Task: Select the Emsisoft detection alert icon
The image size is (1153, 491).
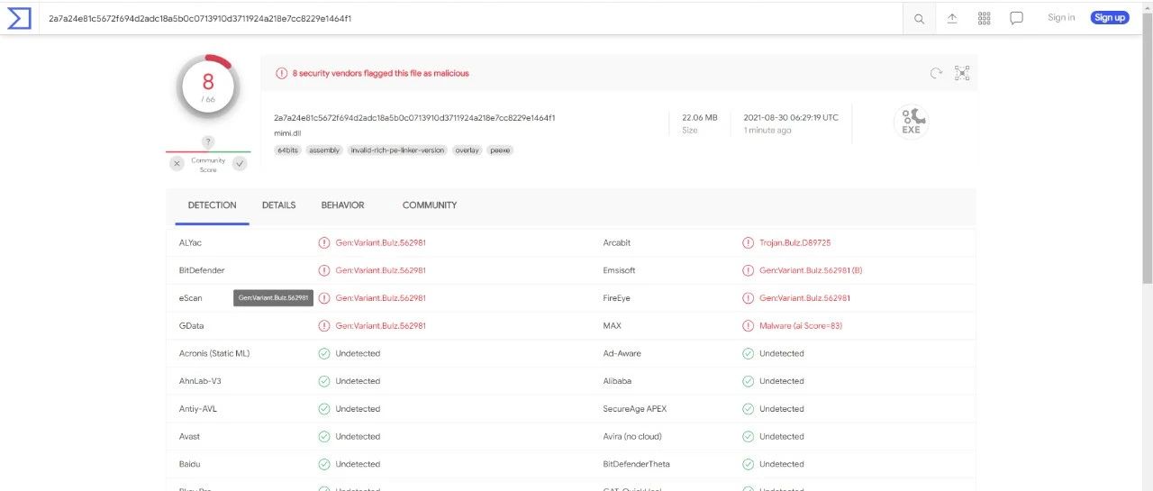Action: pyautogui.click(x=748, y=270)
